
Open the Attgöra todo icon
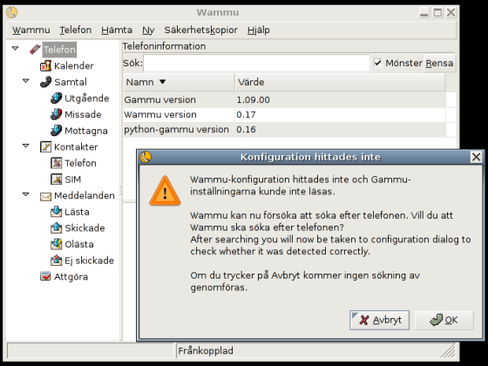[45, 276]
